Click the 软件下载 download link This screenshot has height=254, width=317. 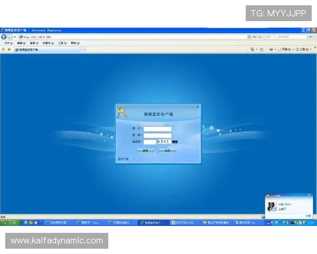(x=123, y=158)
